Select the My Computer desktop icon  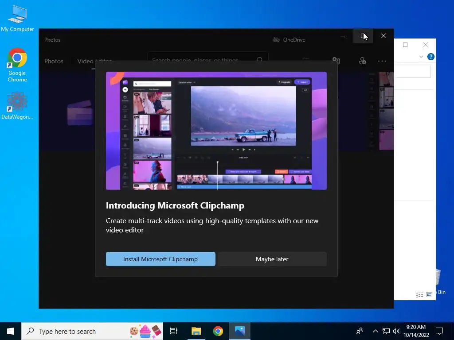pyautogui.click(x=17, y=19)
